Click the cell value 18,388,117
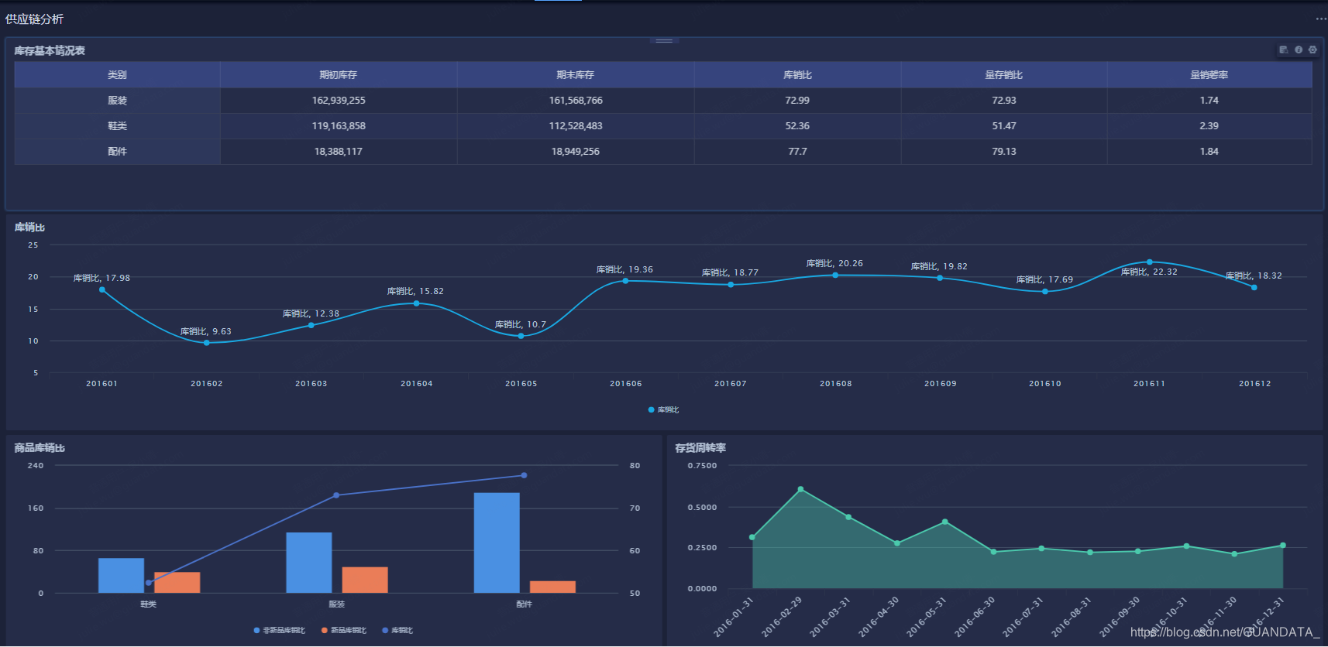1328x647 pixels. [339, 152]
